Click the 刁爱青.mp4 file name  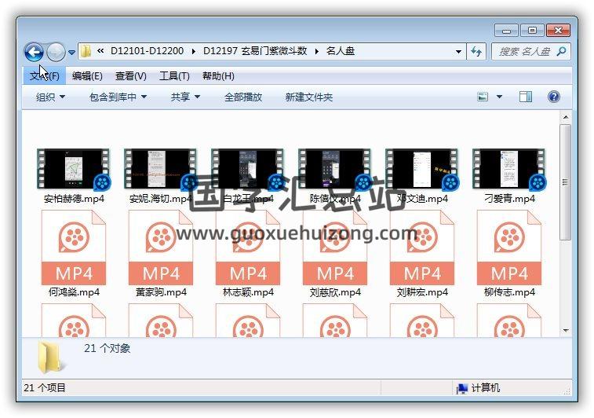tap(509, 198)
